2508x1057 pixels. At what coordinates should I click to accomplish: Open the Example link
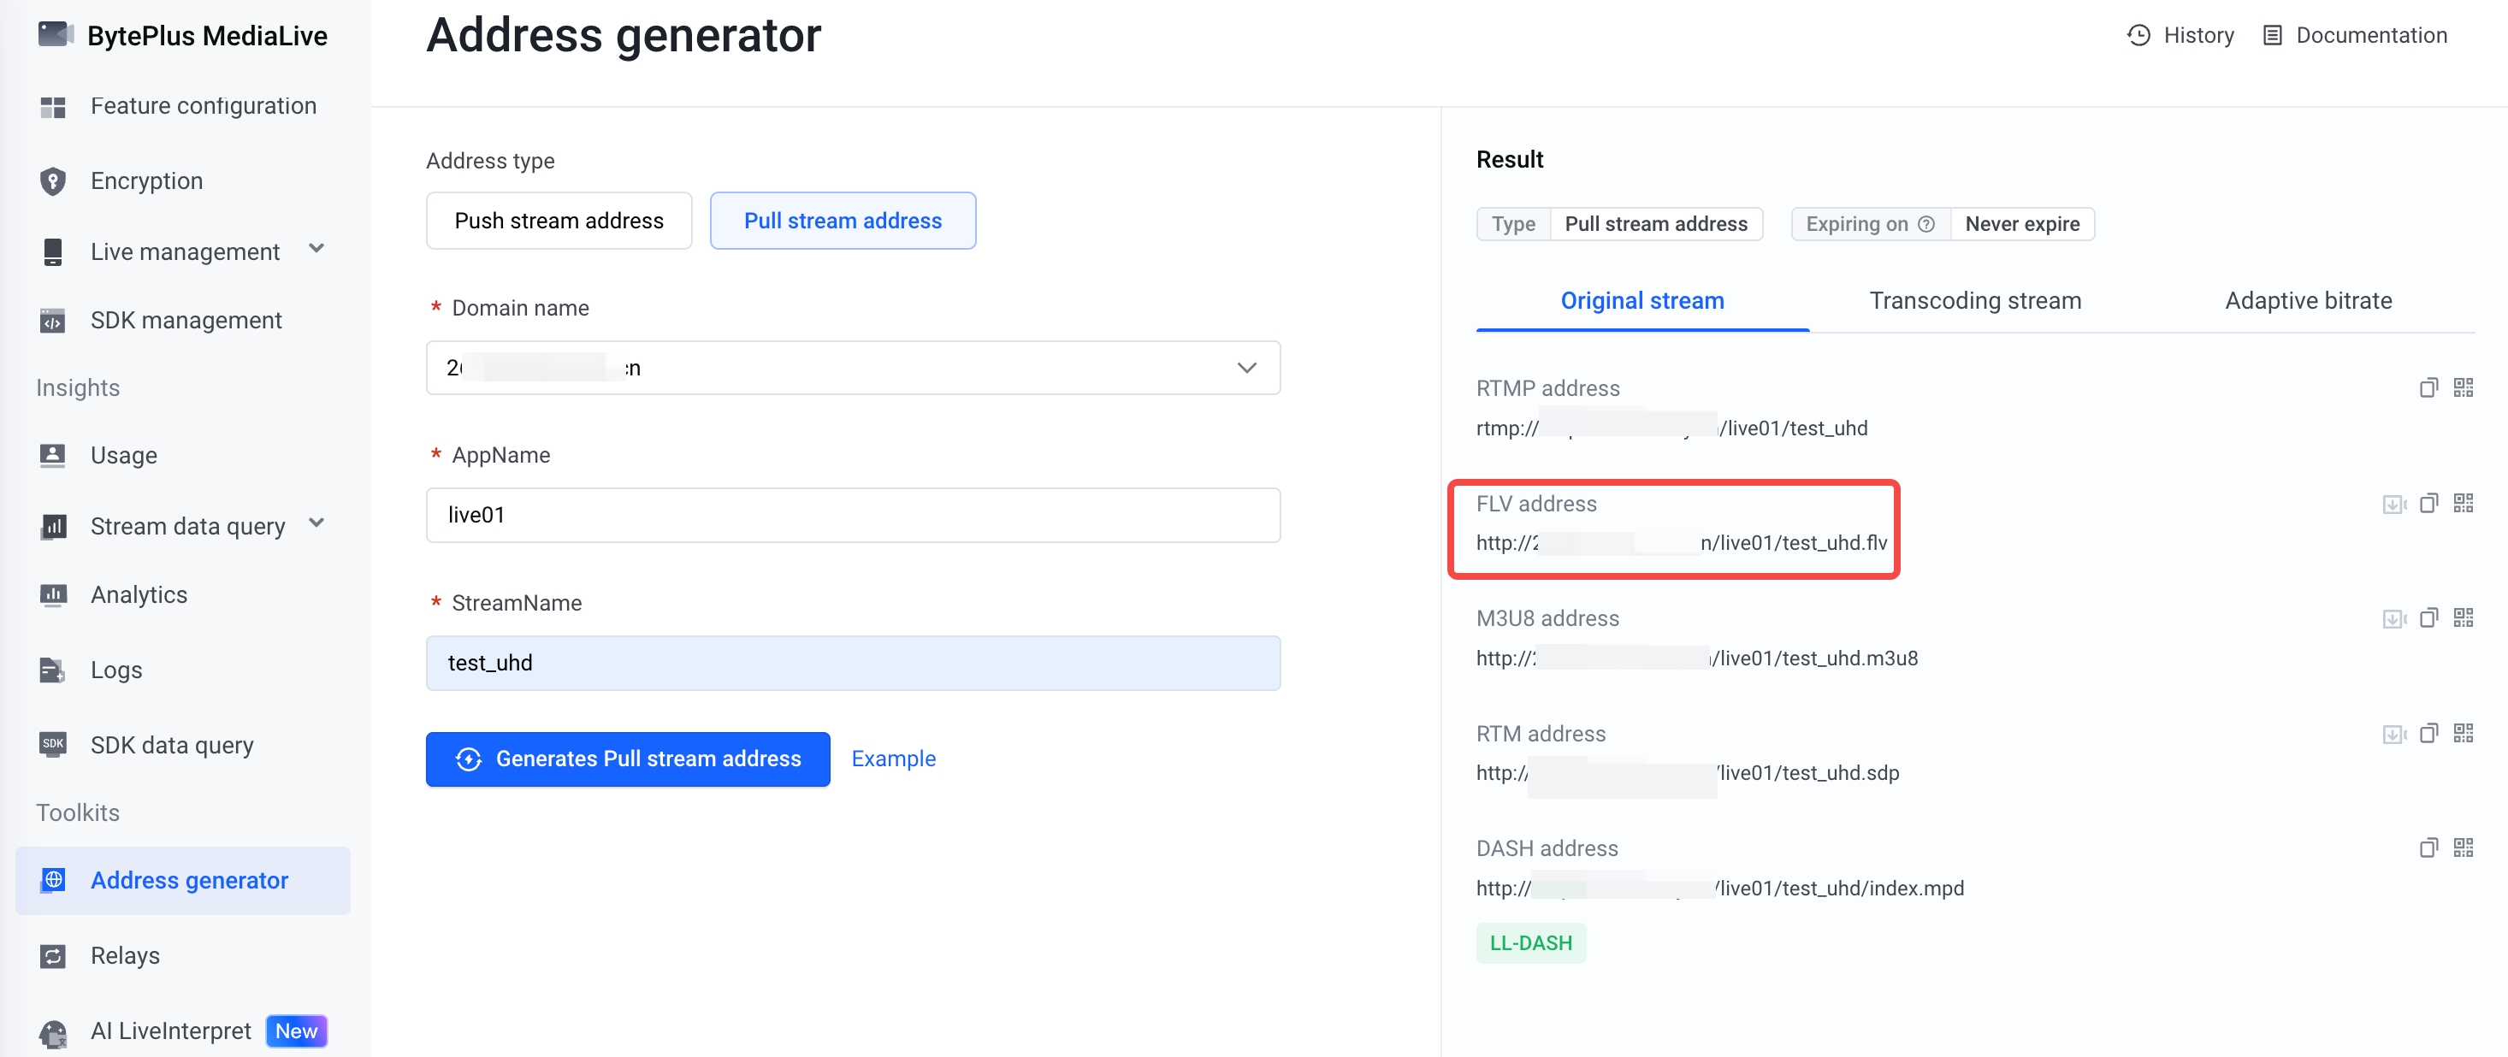click(x=893, y=759)
